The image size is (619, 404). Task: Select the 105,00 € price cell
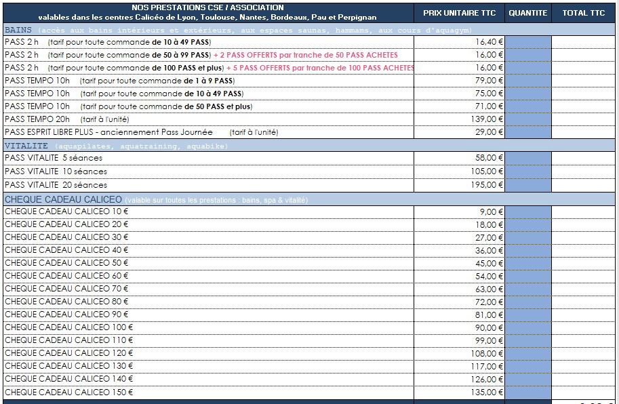(x=459, y=171)
